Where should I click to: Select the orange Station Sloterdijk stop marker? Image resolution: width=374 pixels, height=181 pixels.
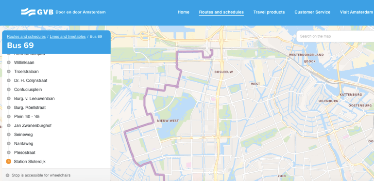click(9, 162)
